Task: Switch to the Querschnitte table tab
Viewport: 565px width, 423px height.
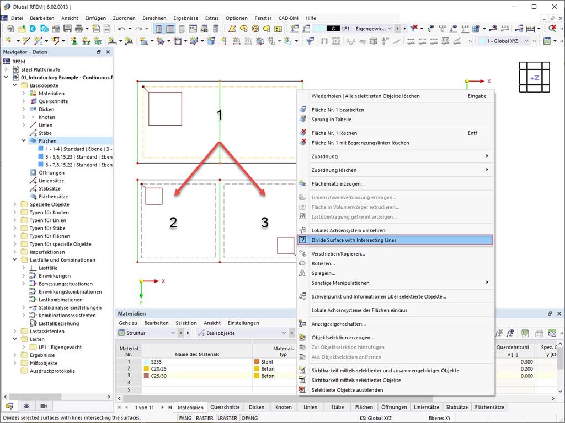Action: 225,407
